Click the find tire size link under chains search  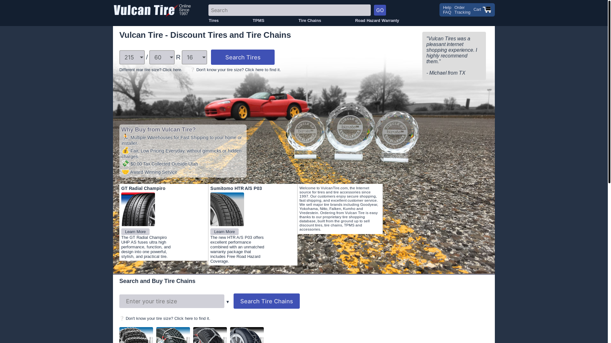pyautogui.click(x=168, y=319)
